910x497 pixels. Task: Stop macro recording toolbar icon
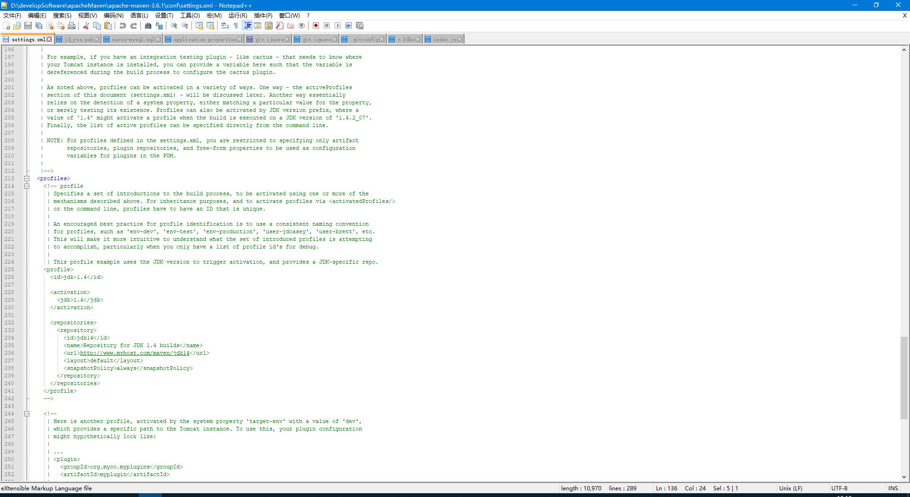coord(327,26)
